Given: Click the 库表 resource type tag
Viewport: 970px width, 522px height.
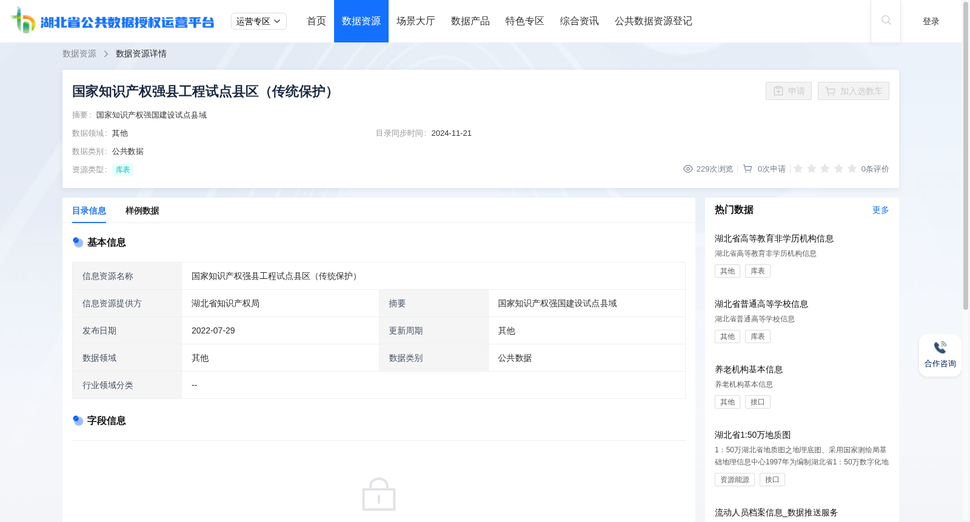Looking at the screenshot, I should (123, 170).
